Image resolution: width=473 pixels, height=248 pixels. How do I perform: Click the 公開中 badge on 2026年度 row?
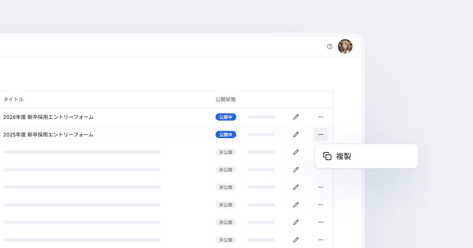[x=226, y=117]
